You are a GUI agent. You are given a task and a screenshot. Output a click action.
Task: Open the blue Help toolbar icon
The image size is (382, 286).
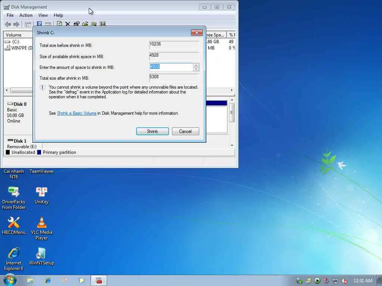point(39,24)
